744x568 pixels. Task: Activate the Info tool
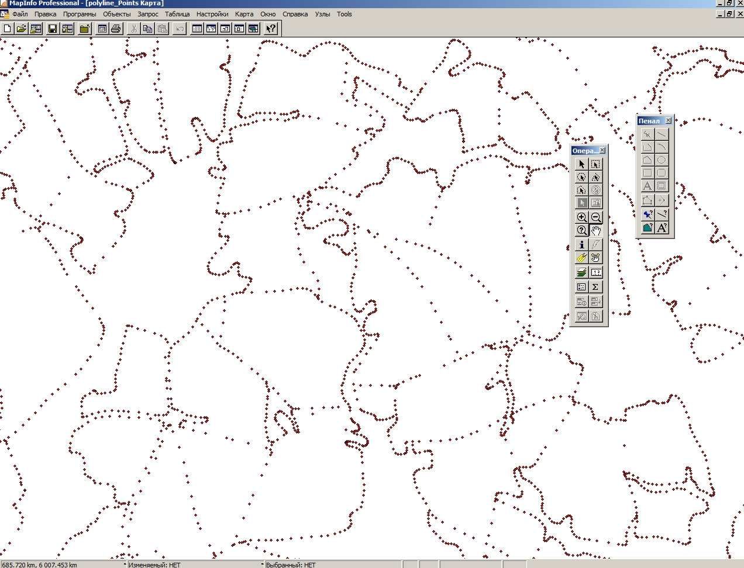pyautogui.click(x=581, y=245)
